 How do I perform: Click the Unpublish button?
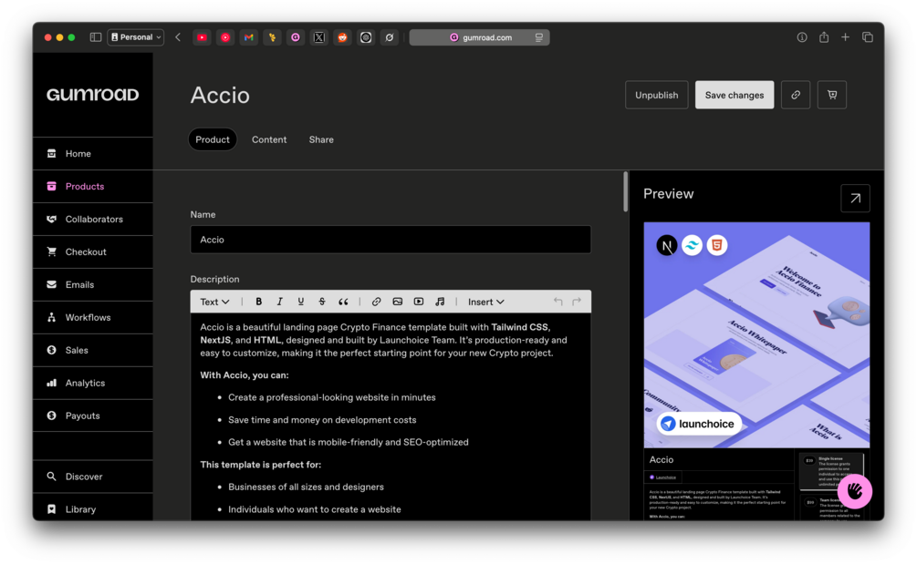tap(656, 95)
